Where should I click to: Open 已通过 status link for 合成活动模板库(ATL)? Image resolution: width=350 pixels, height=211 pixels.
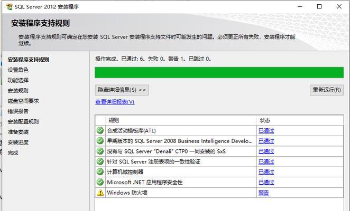pos(266,131)
